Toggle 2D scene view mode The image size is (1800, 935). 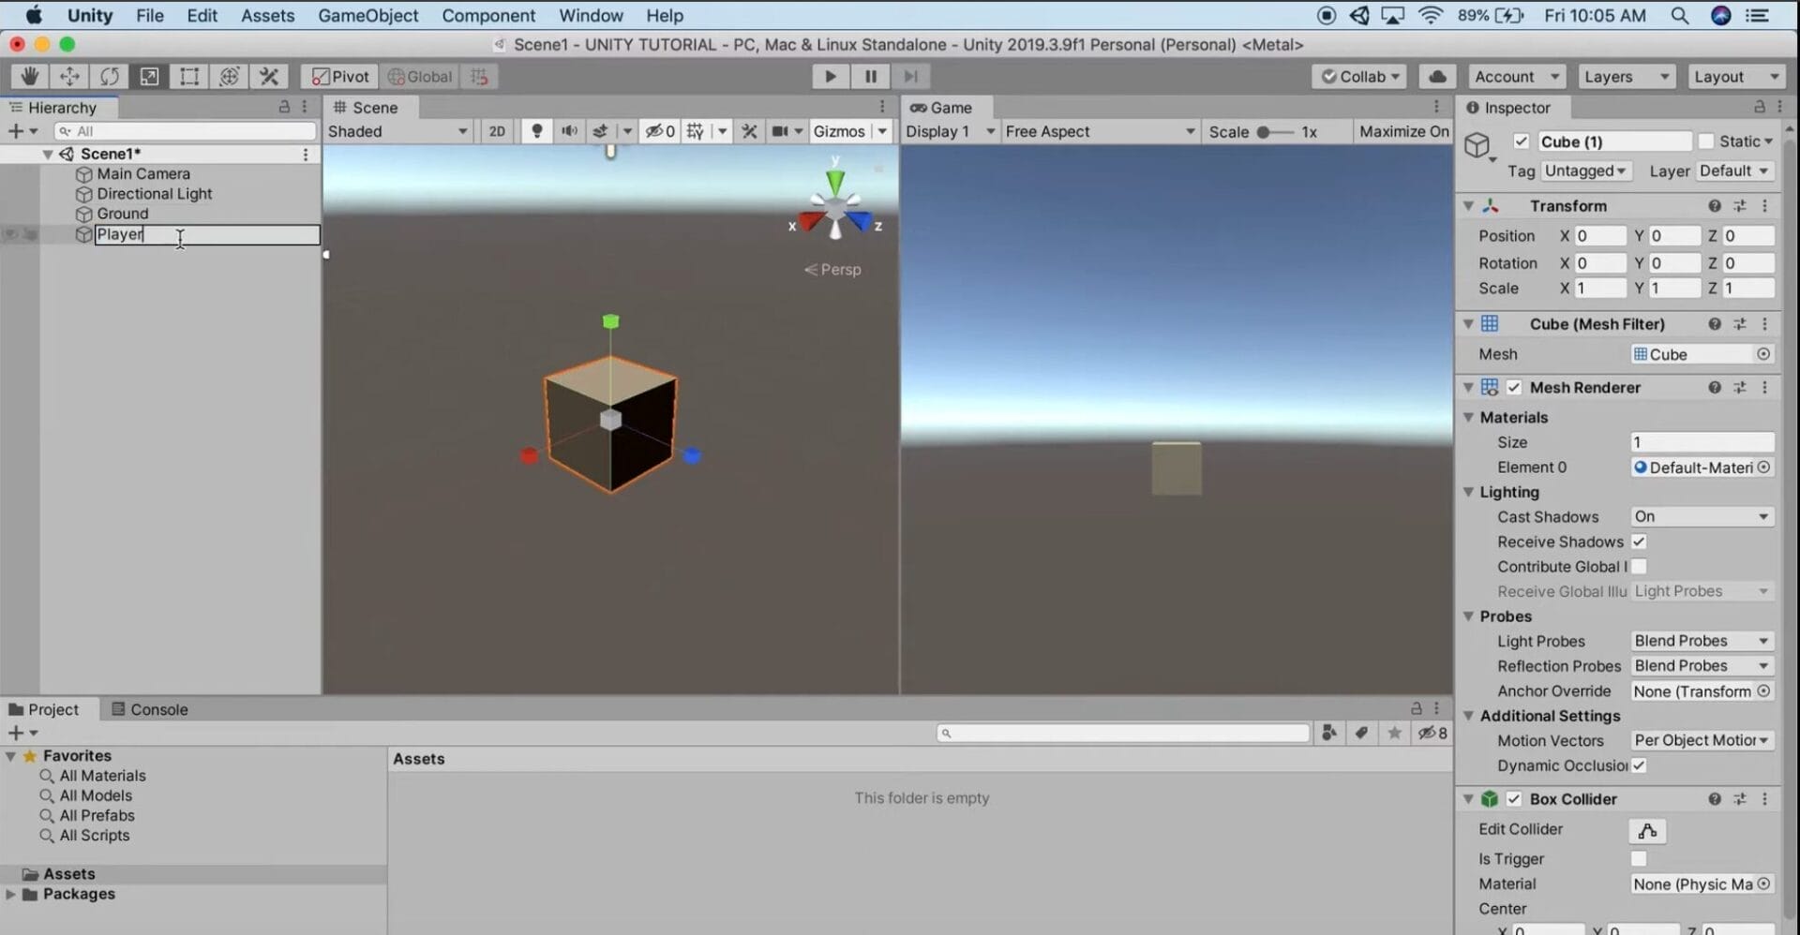pos(497,131)
